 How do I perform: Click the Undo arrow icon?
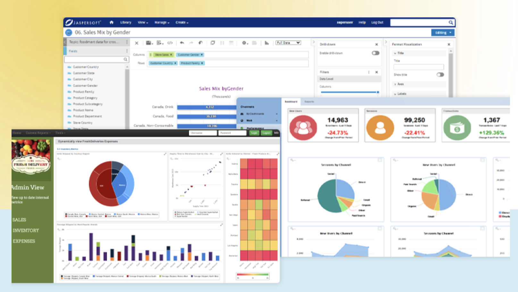182,43
